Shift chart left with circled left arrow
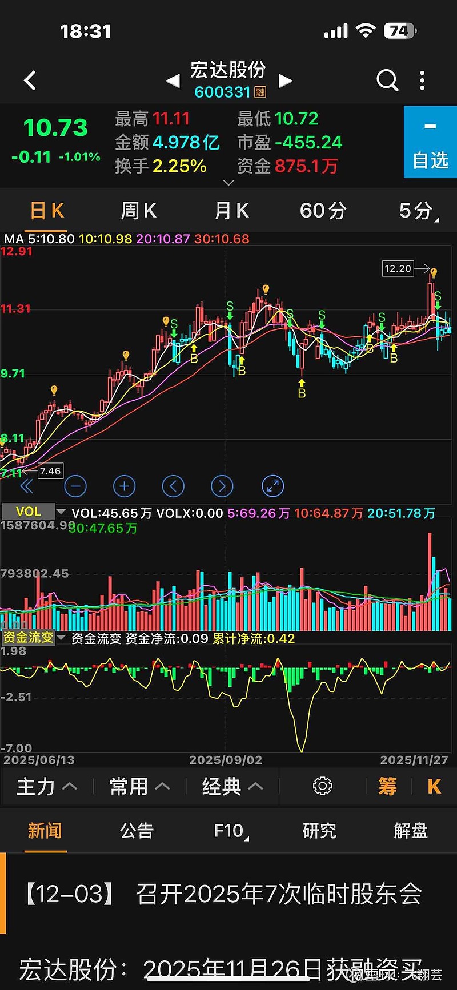Image resolution: width=457 pixels, height=990 pixels. pyautogui.click(x=173, y=486)
